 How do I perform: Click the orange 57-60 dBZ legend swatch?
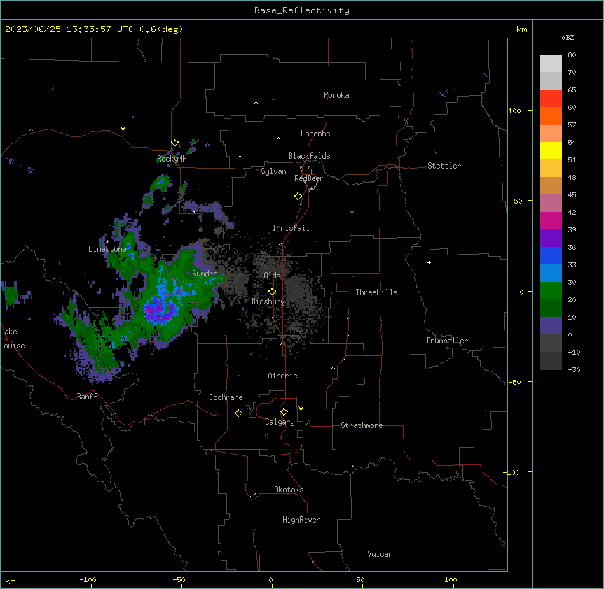pos(551,115)
